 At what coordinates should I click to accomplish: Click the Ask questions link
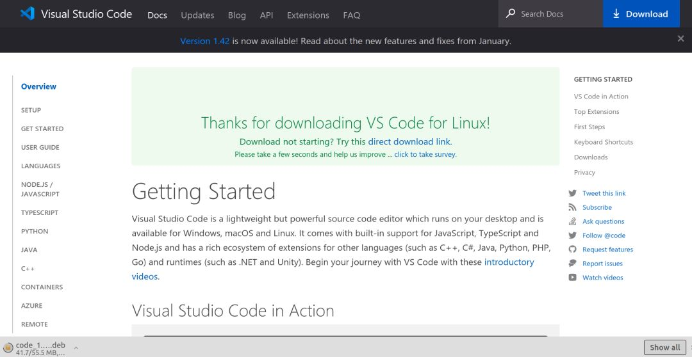(604, 221)
